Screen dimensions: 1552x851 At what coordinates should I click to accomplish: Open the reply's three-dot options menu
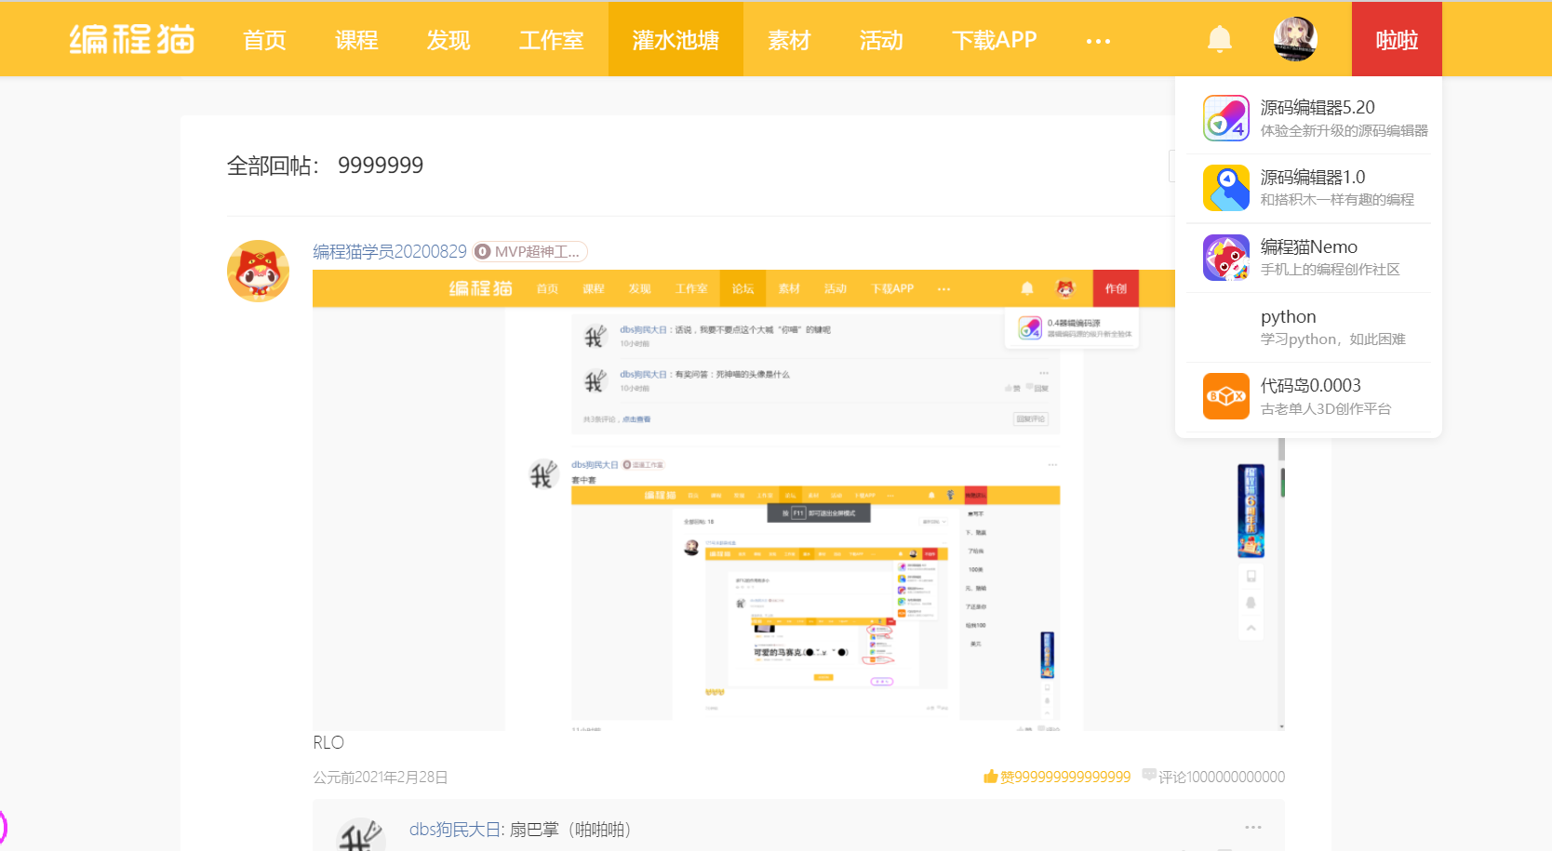click(x=1253, y=827)
